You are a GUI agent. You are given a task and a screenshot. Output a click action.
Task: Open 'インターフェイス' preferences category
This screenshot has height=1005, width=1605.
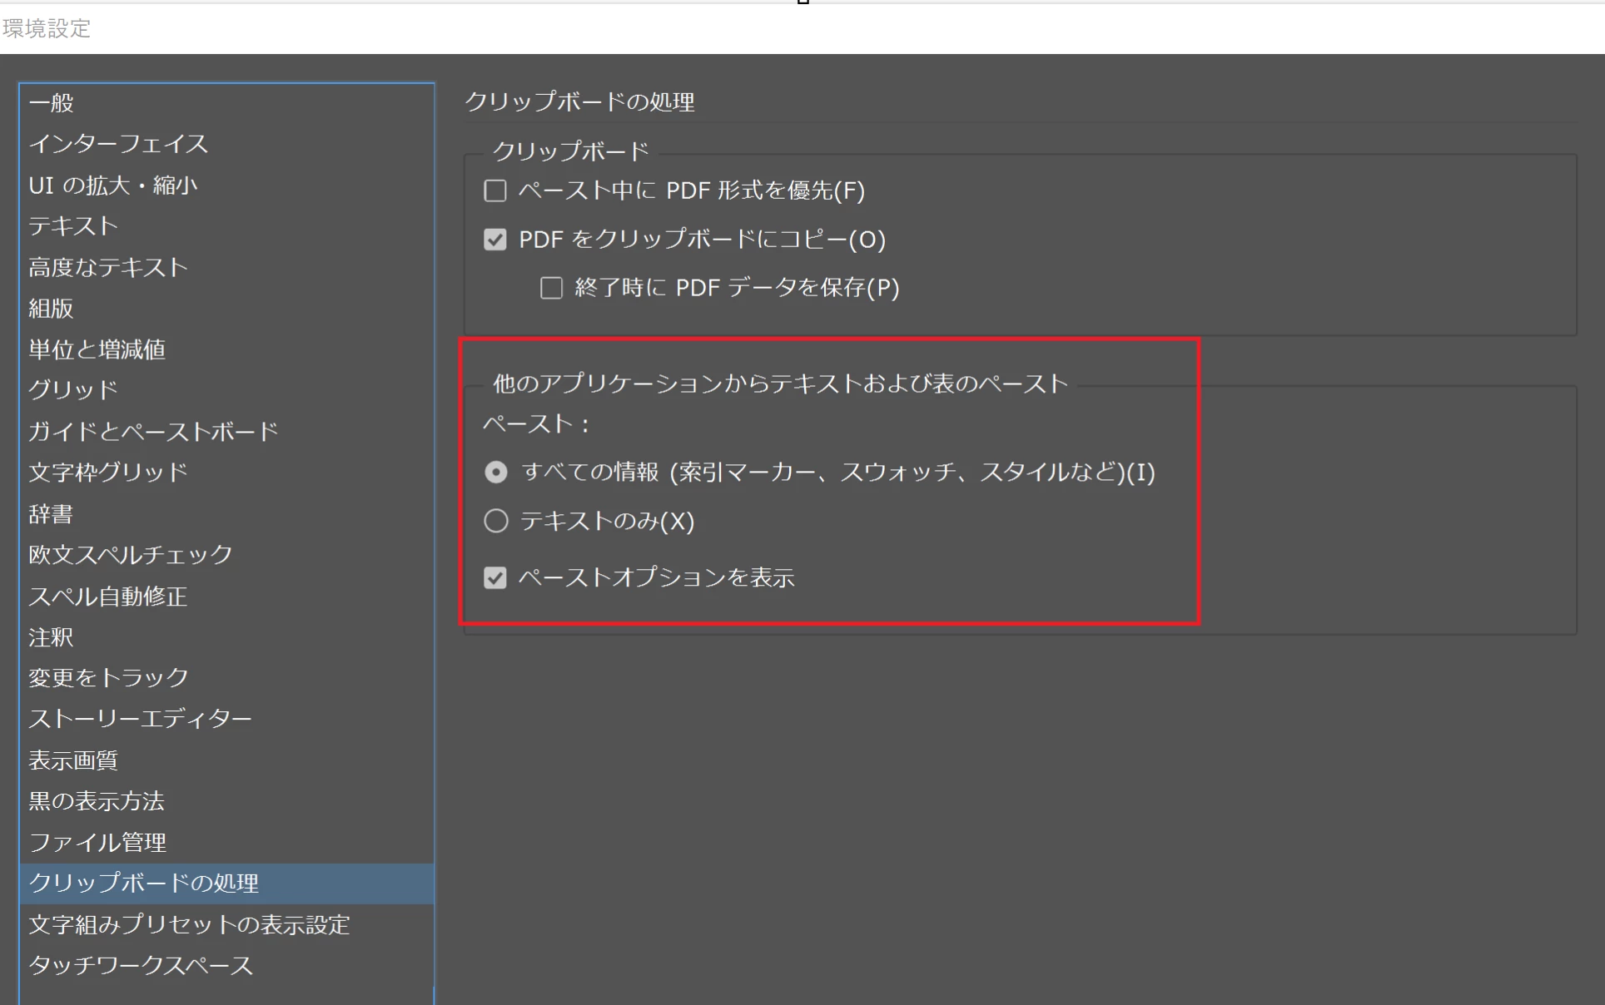(118, 144)
